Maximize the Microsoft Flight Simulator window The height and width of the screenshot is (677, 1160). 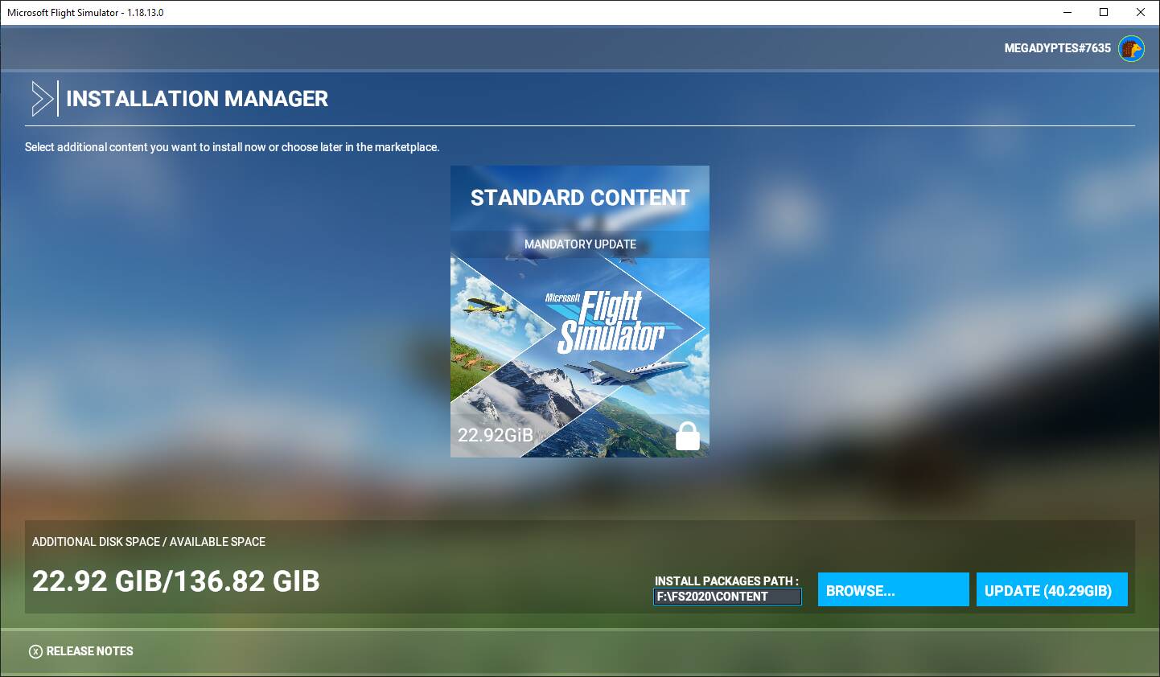[1104, 12]
